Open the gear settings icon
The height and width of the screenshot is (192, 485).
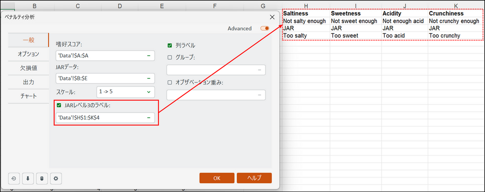(x=56, y=178)
